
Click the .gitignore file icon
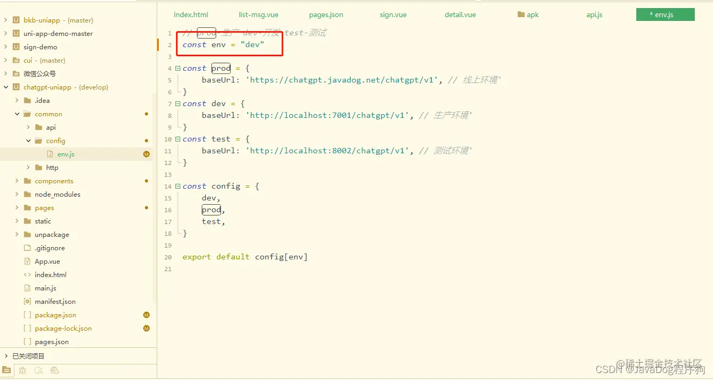click(x=27, y=248)
